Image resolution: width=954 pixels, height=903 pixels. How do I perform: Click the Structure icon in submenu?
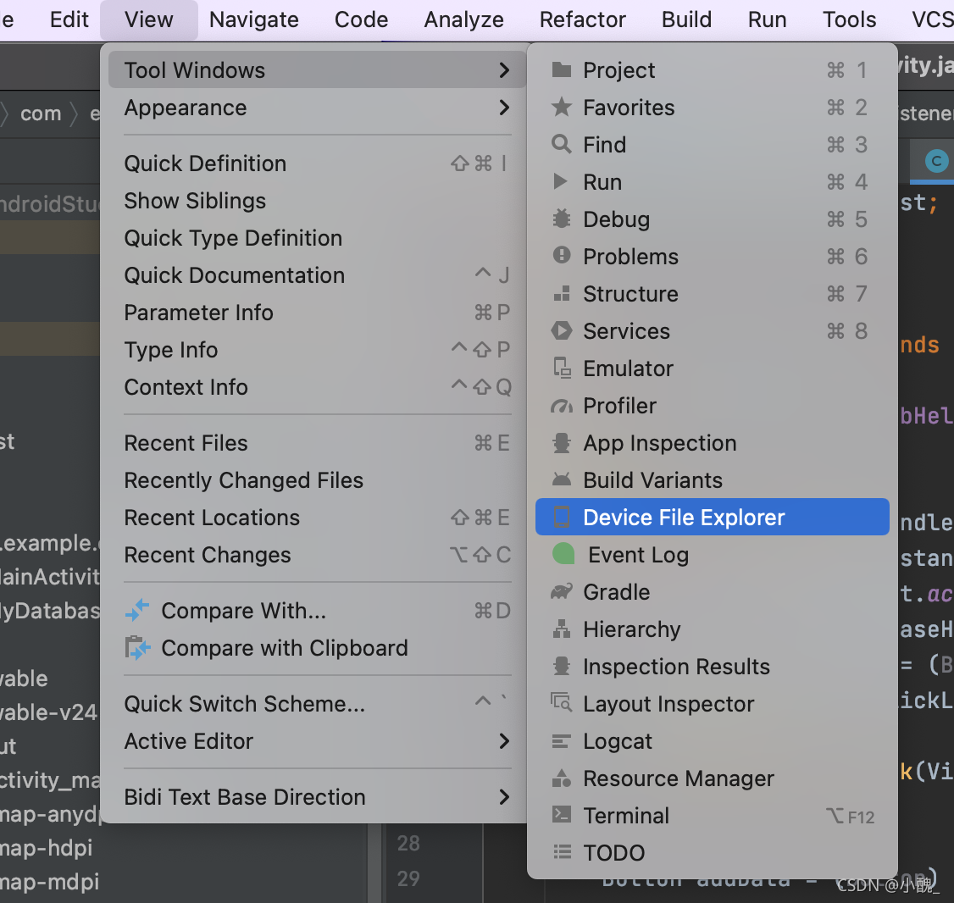562,294
